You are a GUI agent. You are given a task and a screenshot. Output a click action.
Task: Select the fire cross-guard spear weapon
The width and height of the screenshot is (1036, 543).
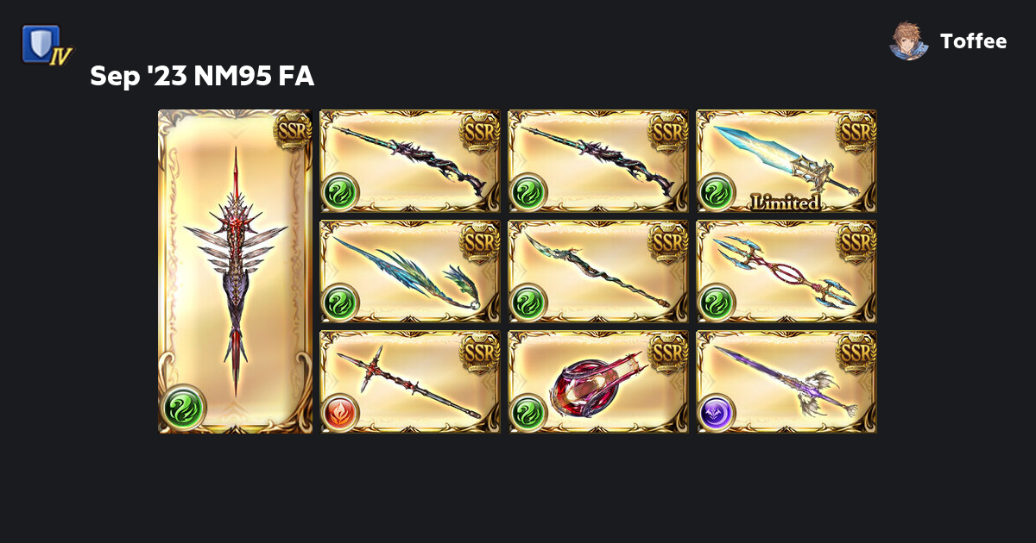tap(410, 382)
